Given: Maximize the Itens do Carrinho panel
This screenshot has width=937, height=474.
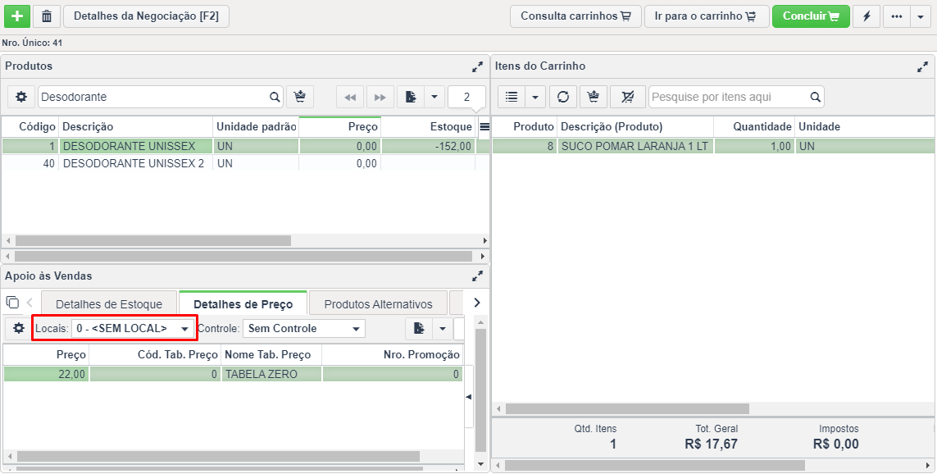Looking at the screenshot, I should coord(923,67).
